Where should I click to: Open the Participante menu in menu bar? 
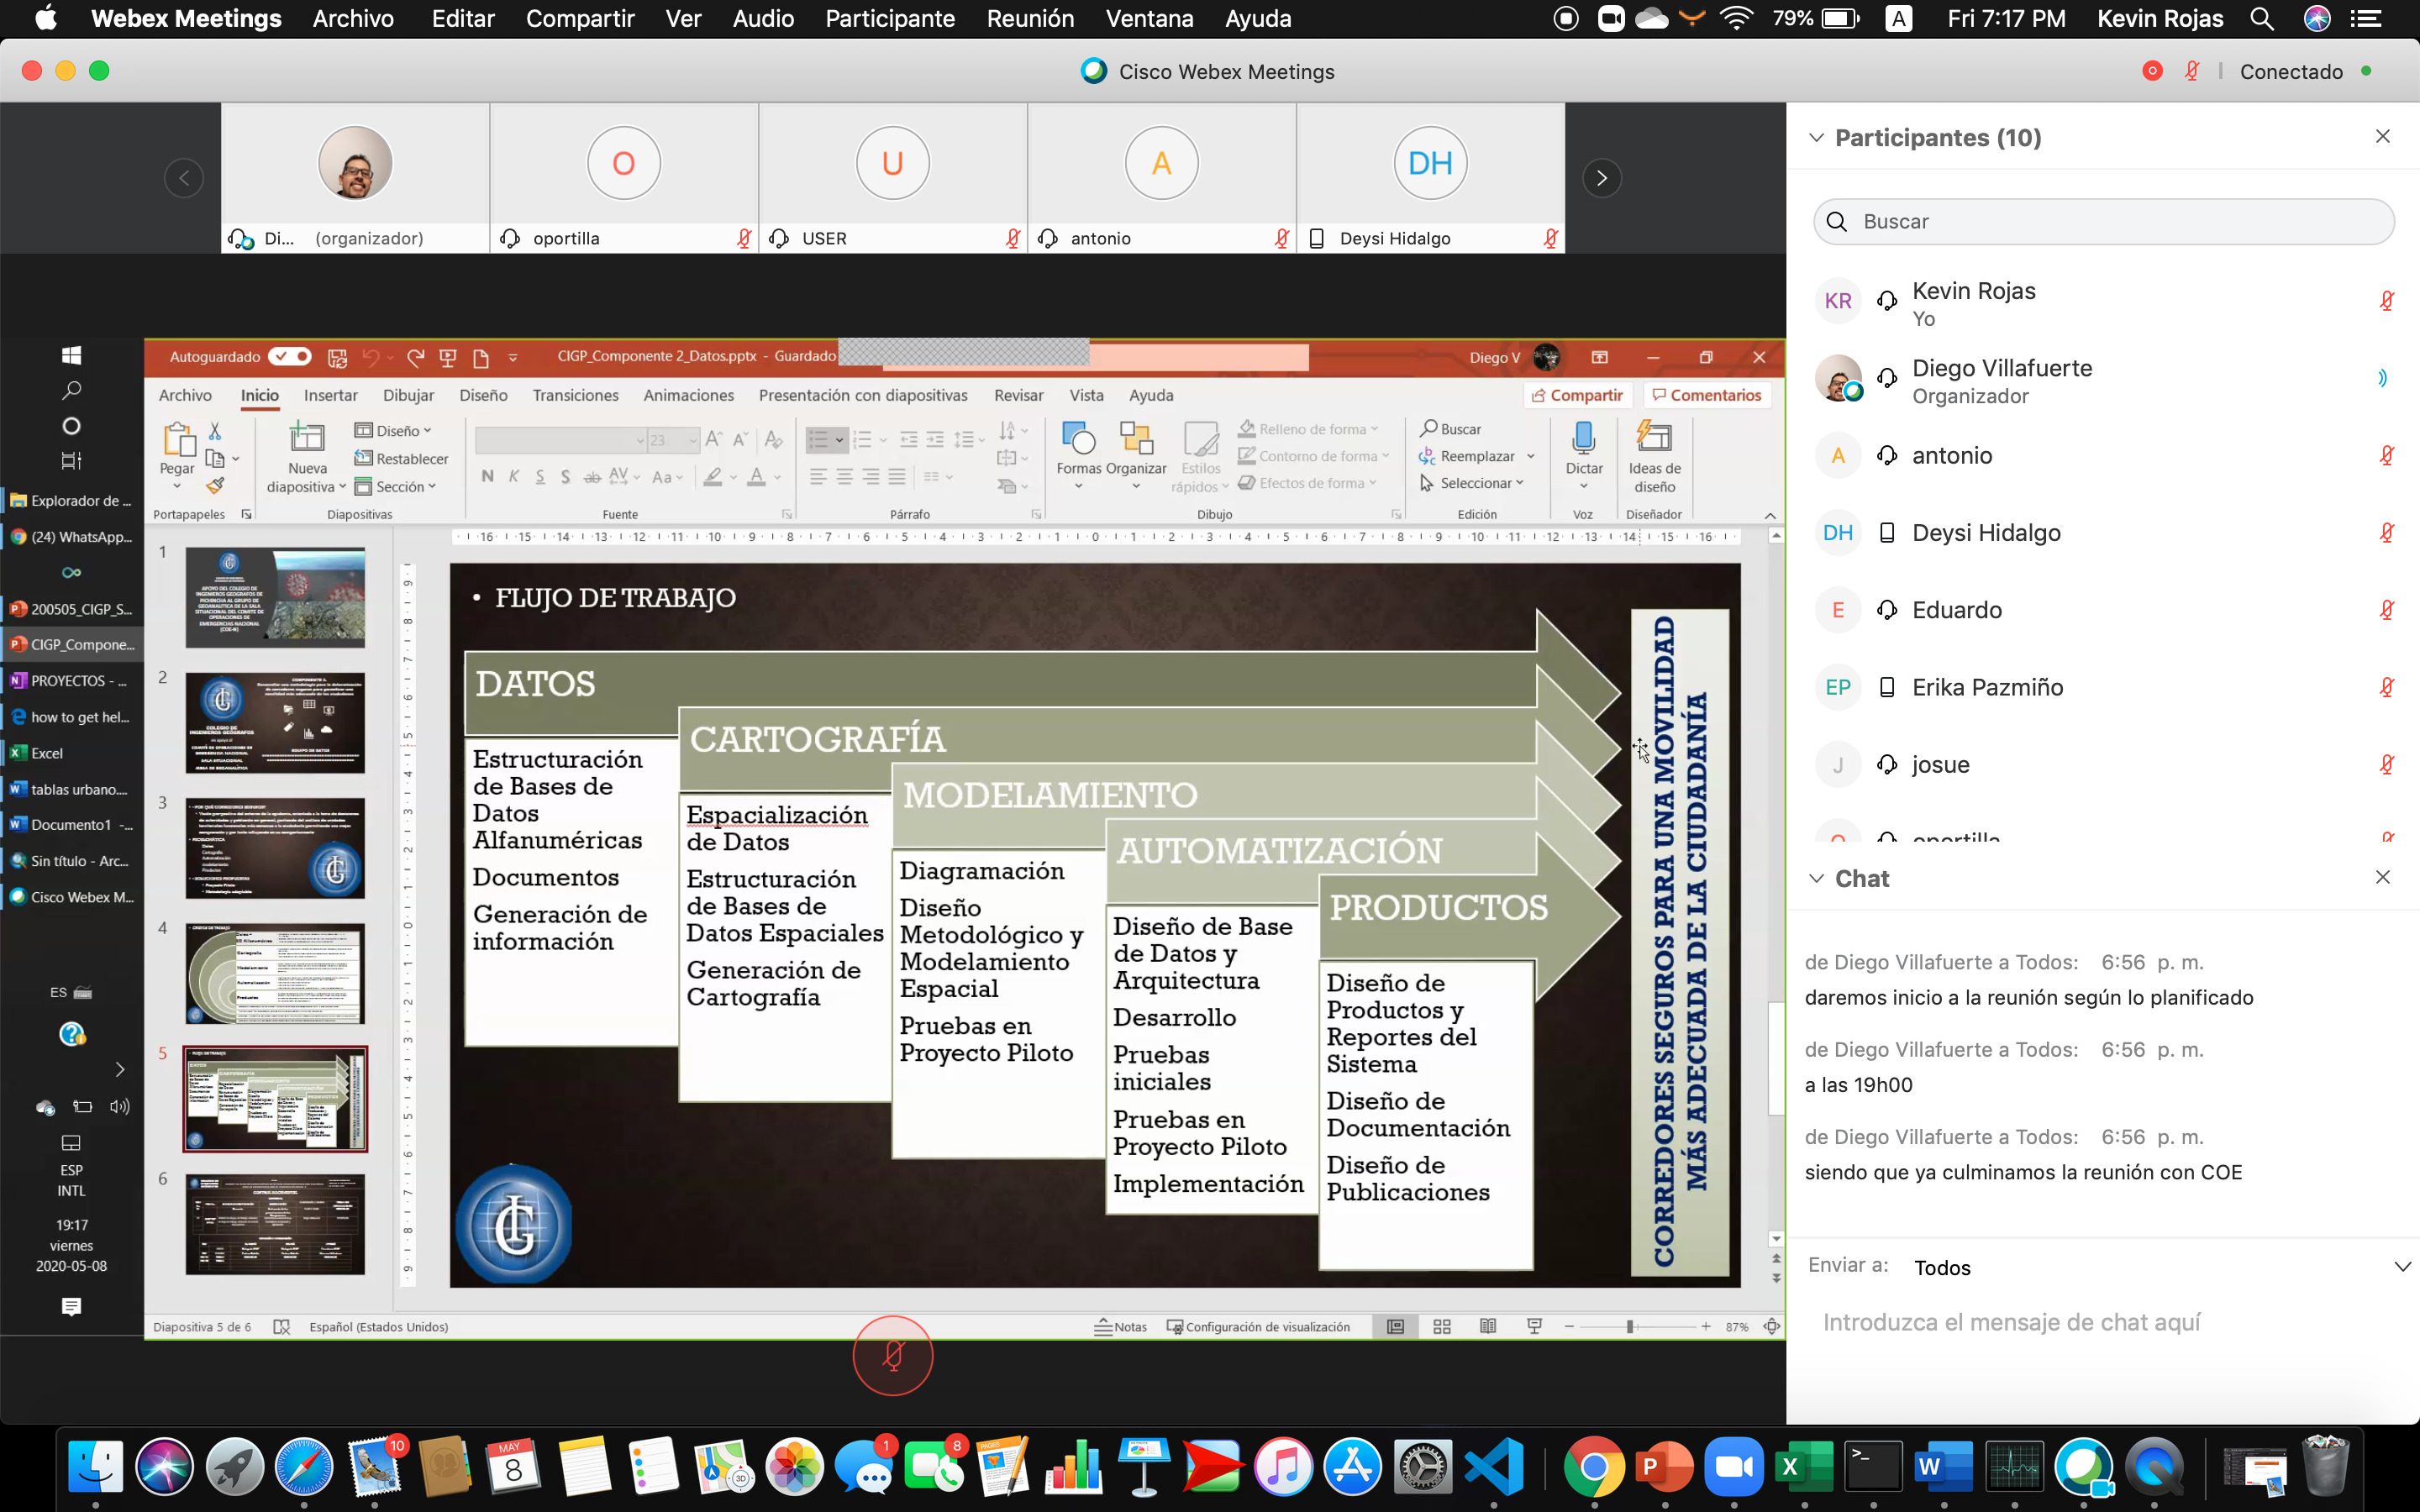tap(889, 18)
